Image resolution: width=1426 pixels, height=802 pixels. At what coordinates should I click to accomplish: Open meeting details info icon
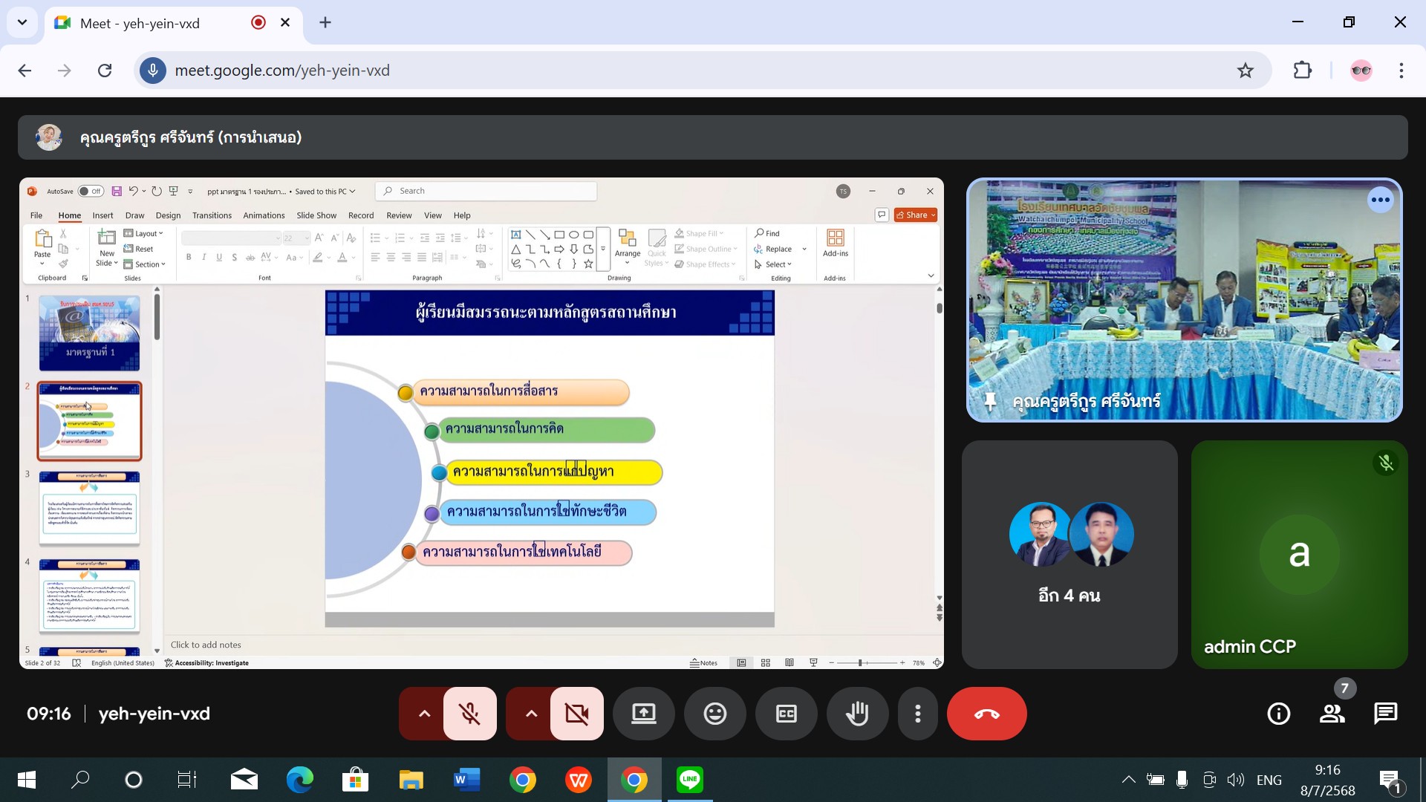tap(1278, 714)
